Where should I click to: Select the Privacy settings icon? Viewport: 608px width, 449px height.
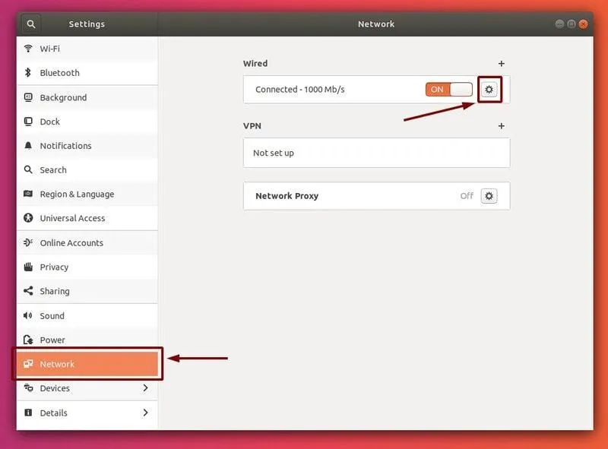pyautogui.click(x=28, y=267)
